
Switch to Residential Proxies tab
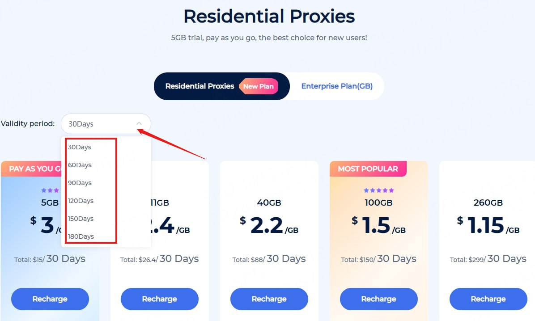pos(200,86)
